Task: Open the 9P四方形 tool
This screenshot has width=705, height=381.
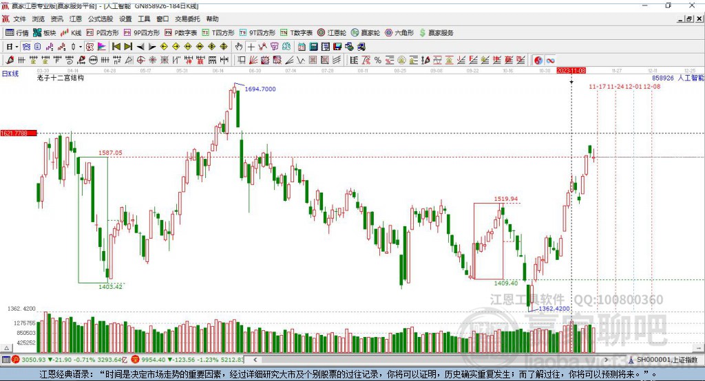Action: [x=142, y=33]
